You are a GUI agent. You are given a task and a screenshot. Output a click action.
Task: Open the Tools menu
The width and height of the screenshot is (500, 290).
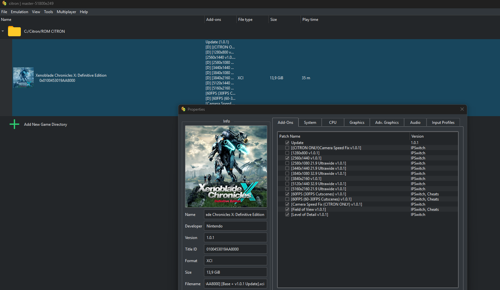point(48,12)
